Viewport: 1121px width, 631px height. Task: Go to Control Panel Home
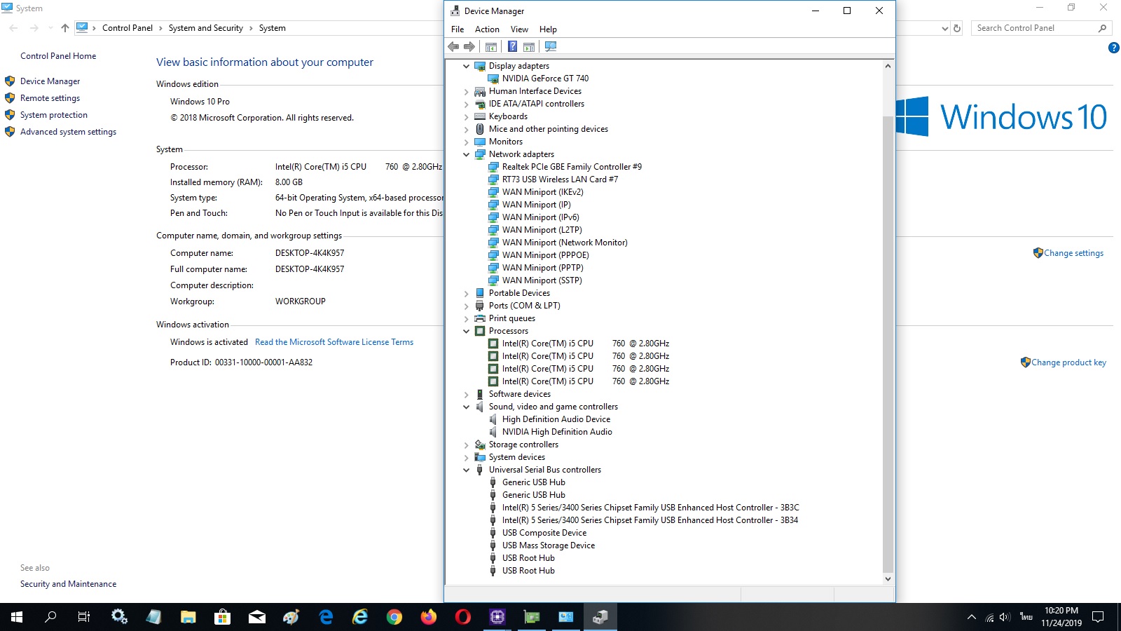(x=58, y=56)
